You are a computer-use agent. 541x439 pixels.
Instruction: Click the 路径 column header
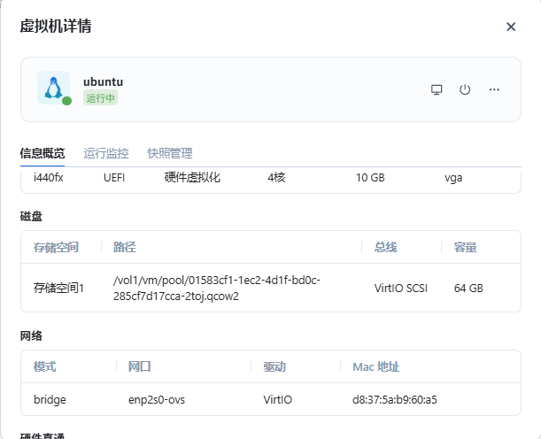(x=125, y=247)
